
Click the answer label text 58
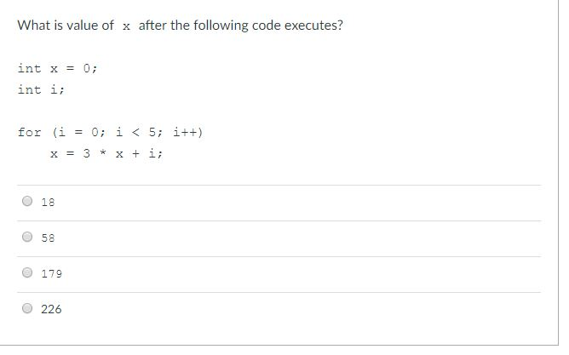48,238
